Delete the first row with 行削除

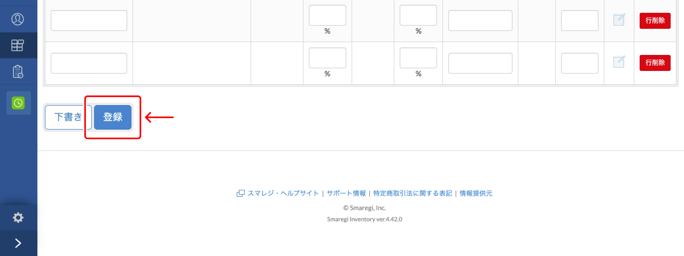pos(655,21)
